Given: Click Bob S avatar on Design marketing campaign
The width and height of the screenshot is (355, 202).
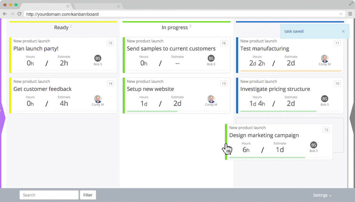Looking at the screenshot, I should tap(313, 145).
